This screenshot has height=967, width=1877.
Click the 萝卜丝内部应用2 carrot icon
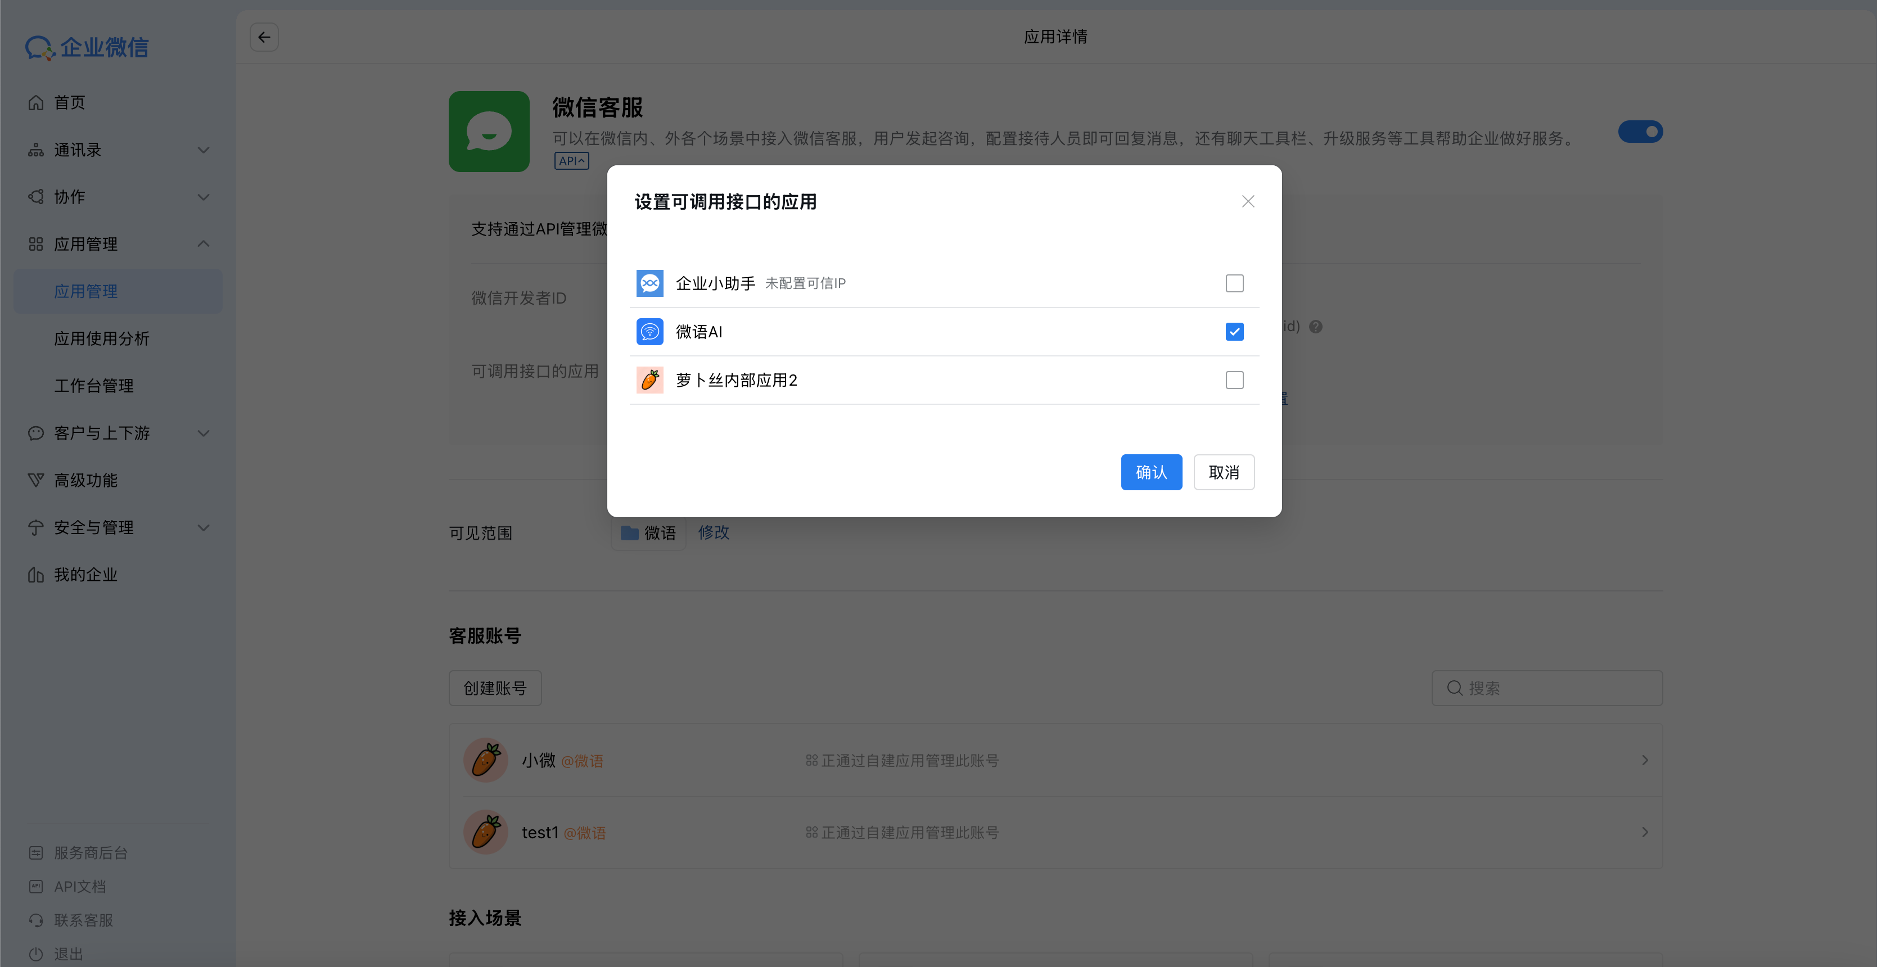point(649,379)
